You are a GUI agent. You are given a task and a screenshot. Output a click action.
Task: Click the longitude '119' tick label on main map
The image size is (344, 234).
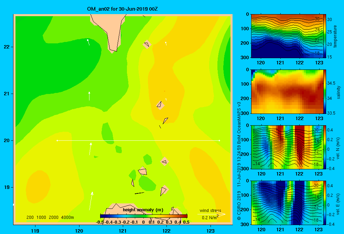click(x=35, y=231)
